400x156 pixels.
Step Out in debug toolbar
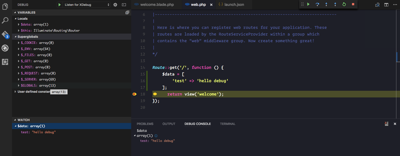coord(335,4)
